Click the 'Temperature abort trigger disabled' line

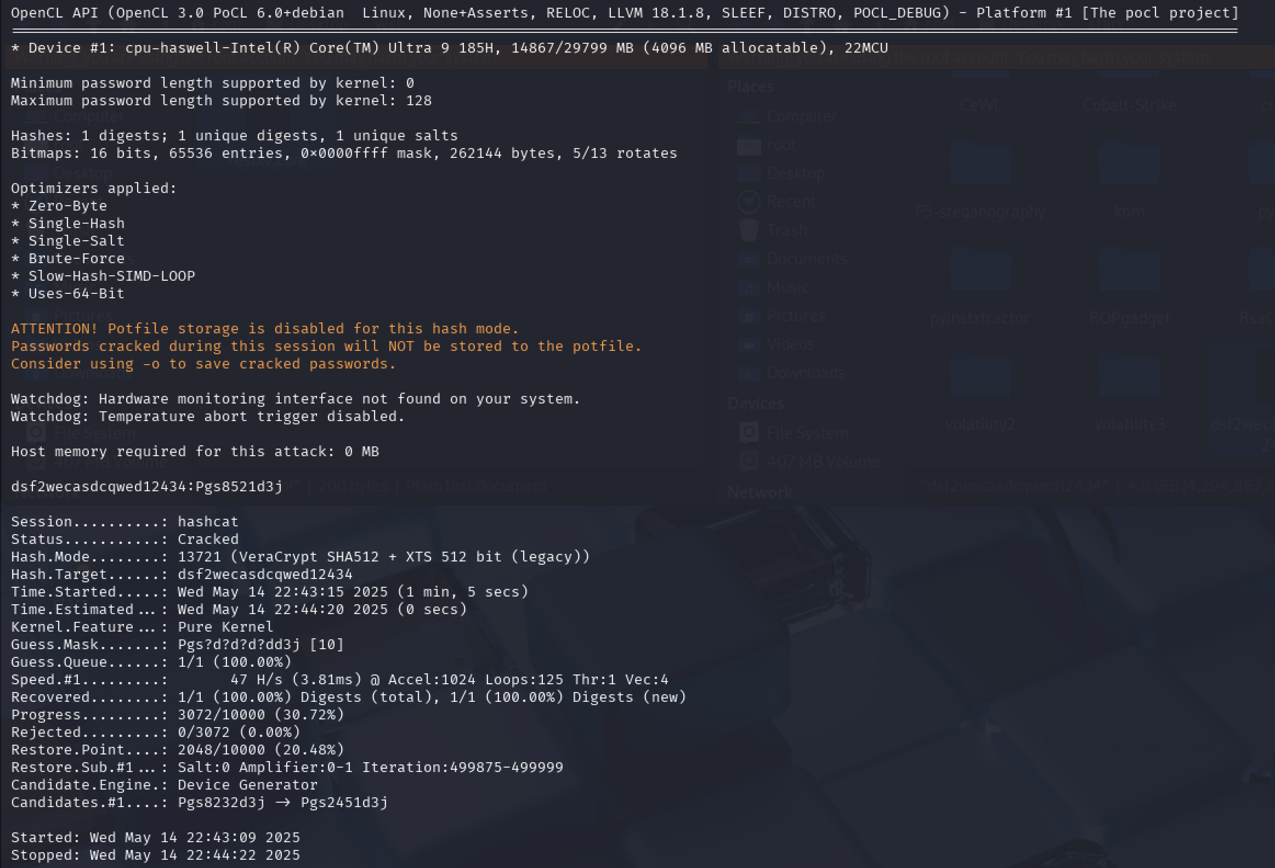coord(208,416)
